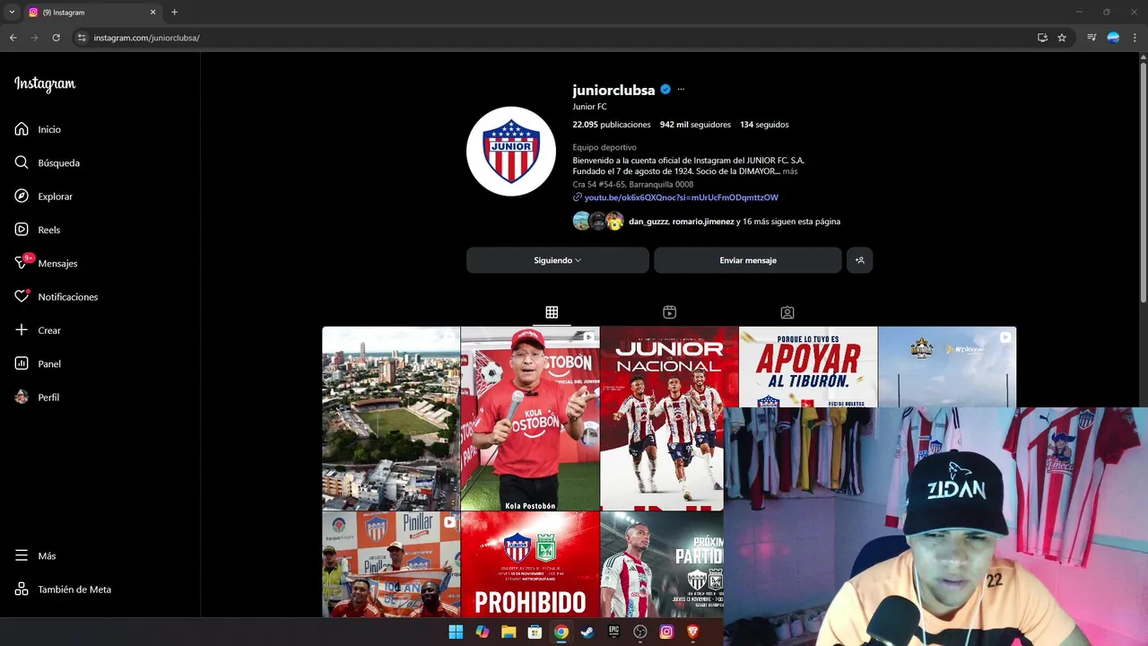Click the Instagram logo wordmark
Image resolution: width=1148 pixels, height=646 pixels.
tap(45, 84)
